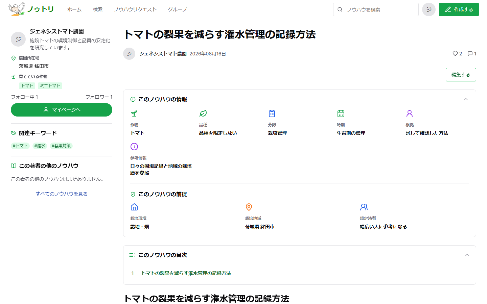
Task: Open author name ジェネシストマト農園 beside date
Action: (163, 54)
